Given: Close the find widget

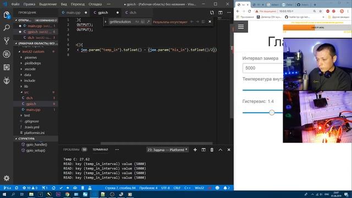Looking at the screenshot, I should 210,22.
